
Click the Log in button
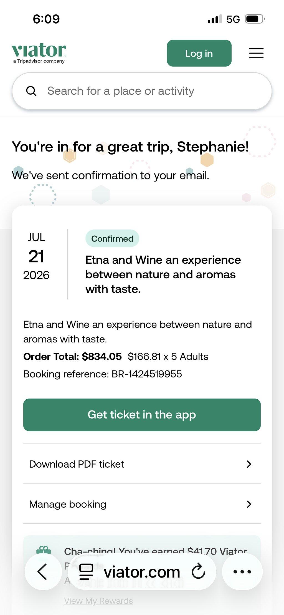(x=199, y=53)
